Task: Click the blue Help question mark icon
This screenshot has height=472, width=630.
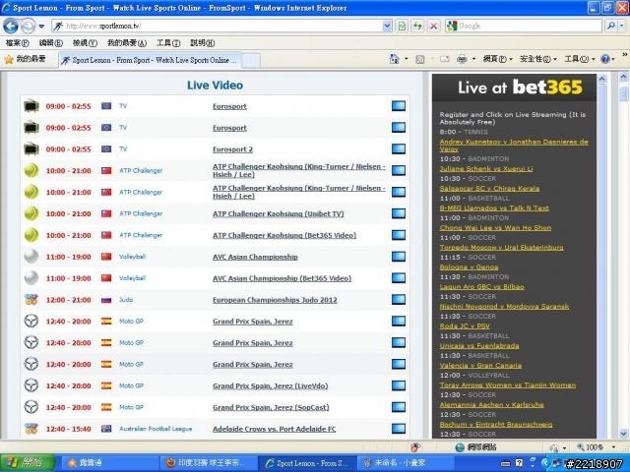Action: tap(605, 59)
